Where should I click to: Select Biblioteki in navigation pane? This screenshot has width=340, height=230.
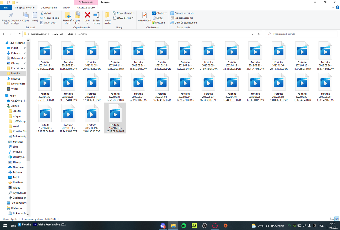coord(14,208)
